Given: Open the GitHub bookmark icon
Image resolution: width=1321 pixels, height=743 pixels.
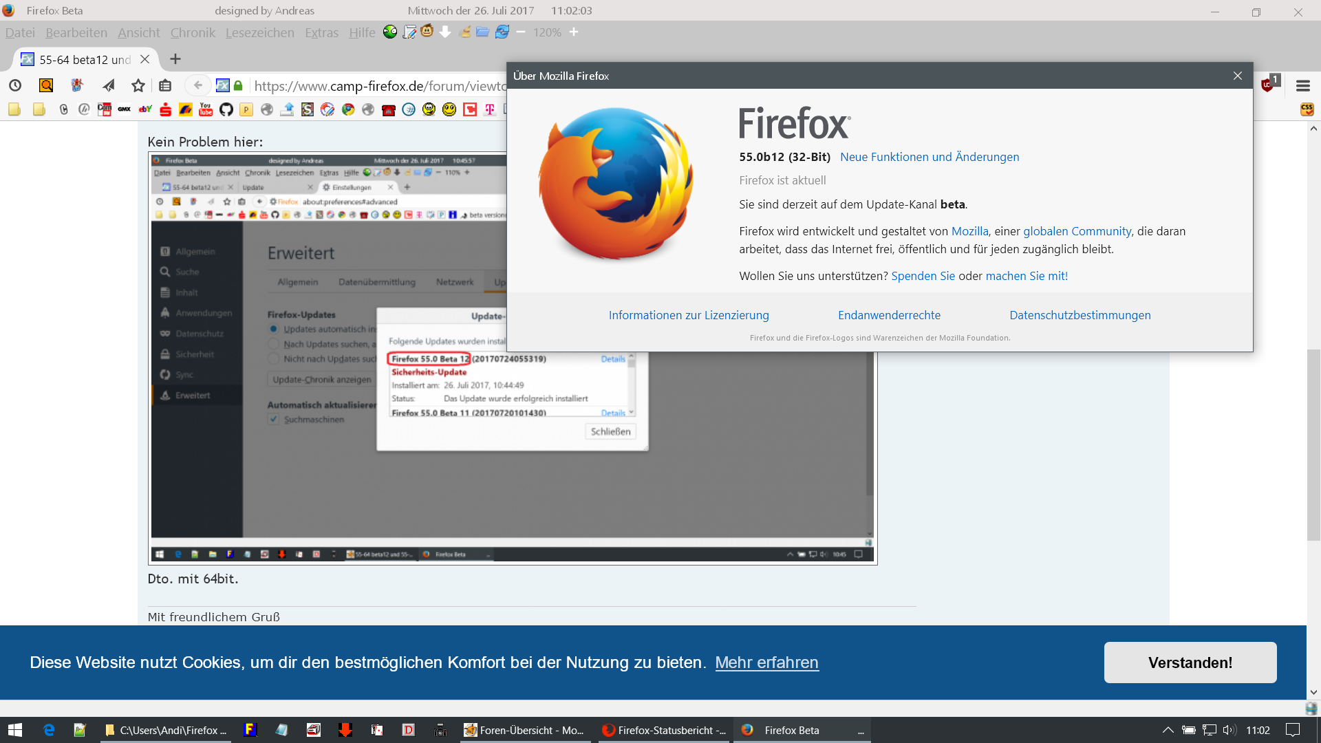Looking at the screenshot, I should pyautogui.click(x=226, y=109).
